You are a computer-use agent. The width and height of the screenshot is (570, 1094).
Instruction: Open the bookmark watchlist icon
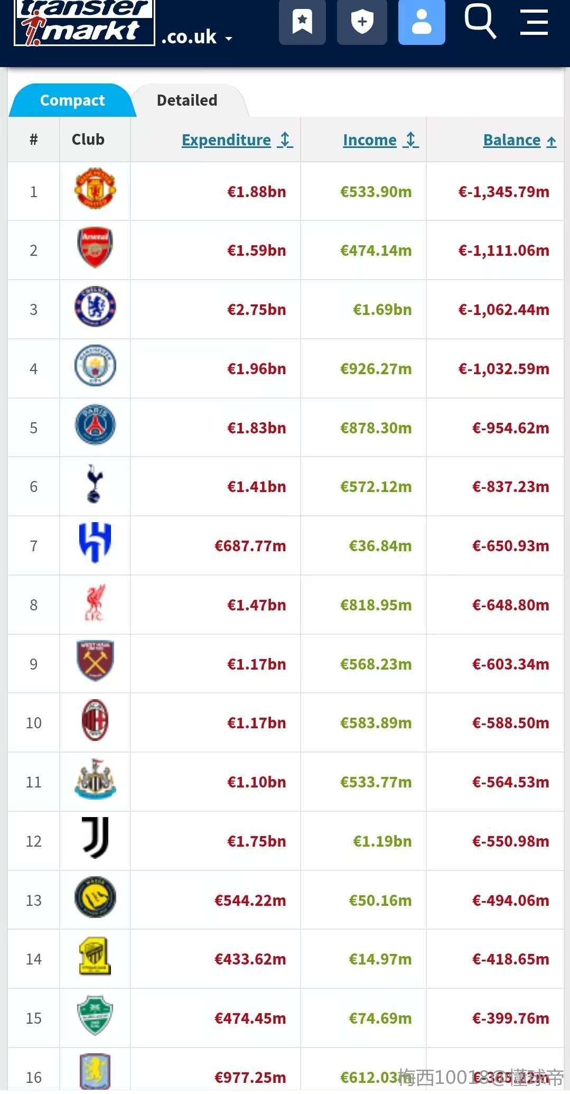click(302, 22)
